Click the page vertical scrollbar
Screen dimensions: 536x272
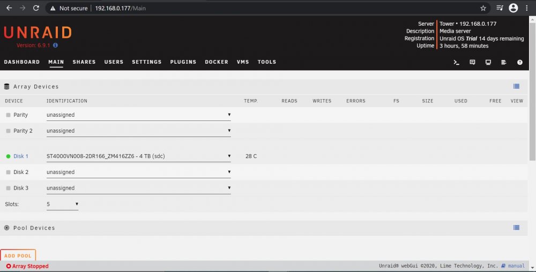(x=533, y=92)
